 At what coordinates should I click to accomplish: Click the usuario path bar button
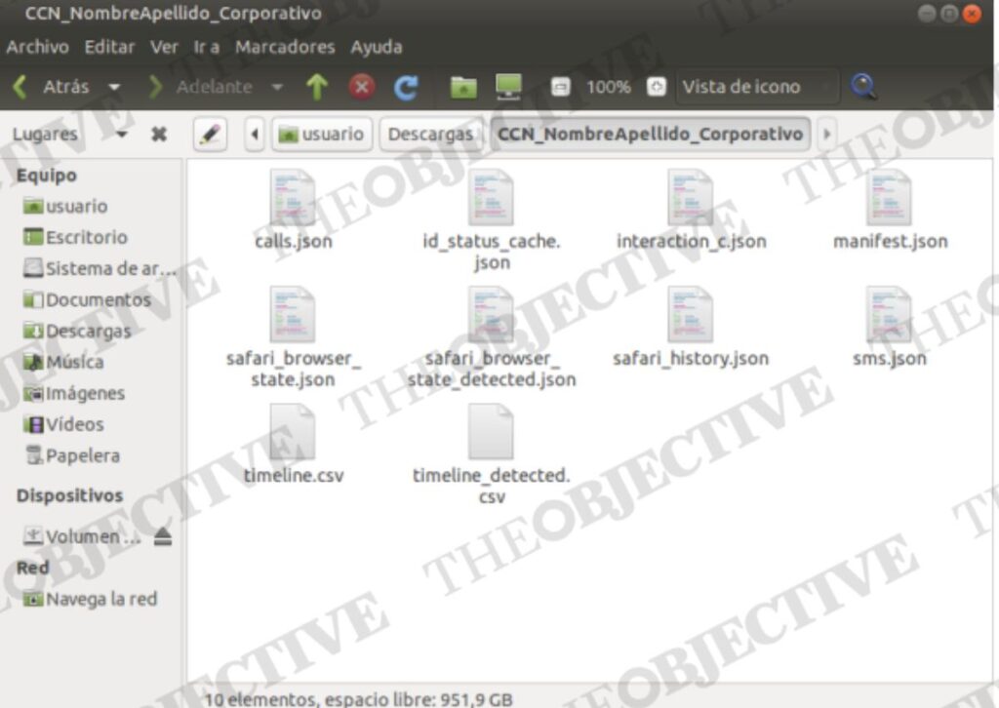[322, 135]
